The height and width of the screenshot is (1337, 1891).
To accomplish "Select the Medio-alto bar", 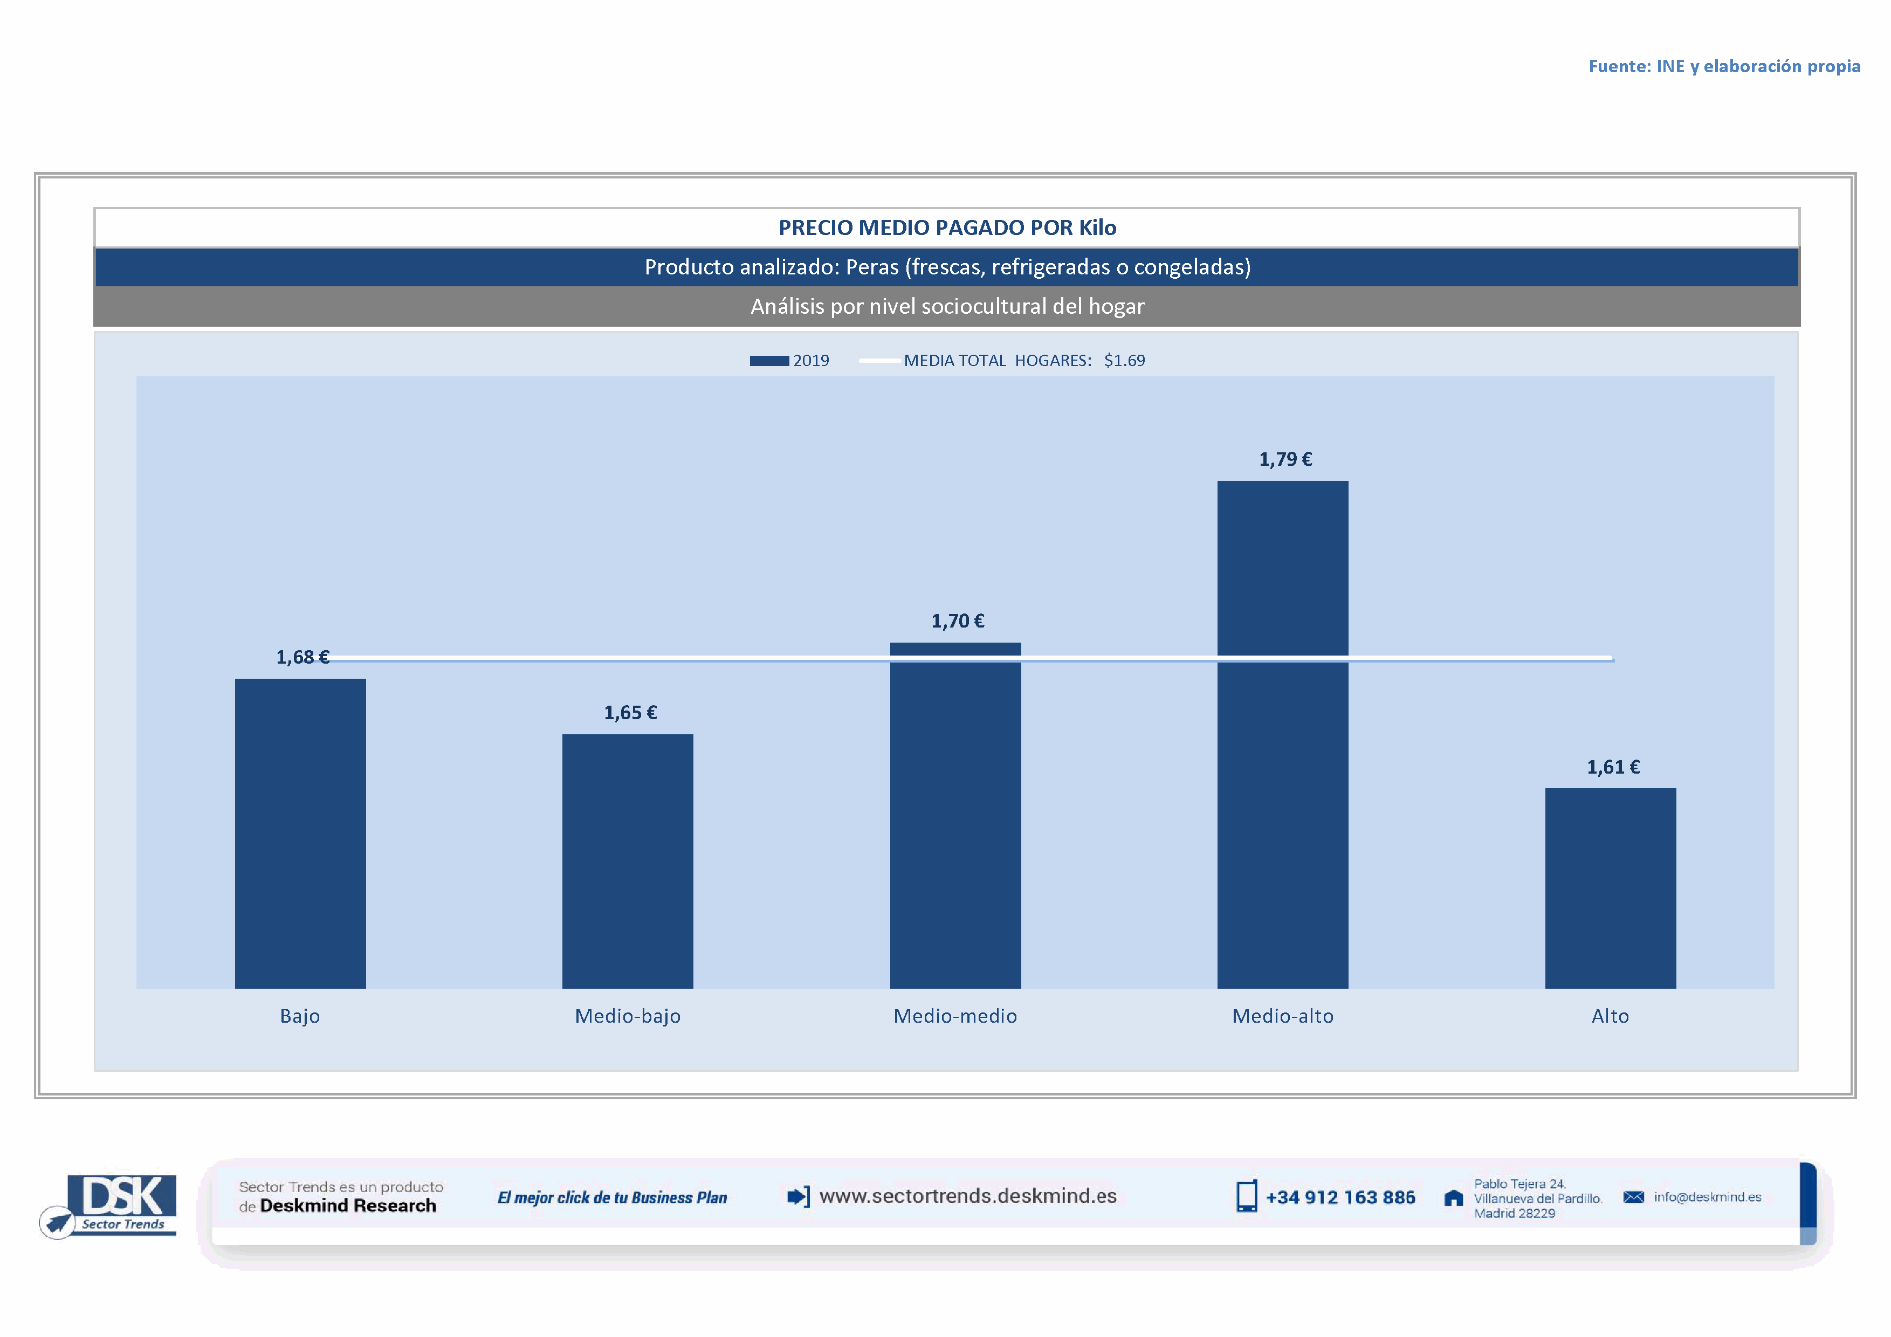I will (1282, 782).
